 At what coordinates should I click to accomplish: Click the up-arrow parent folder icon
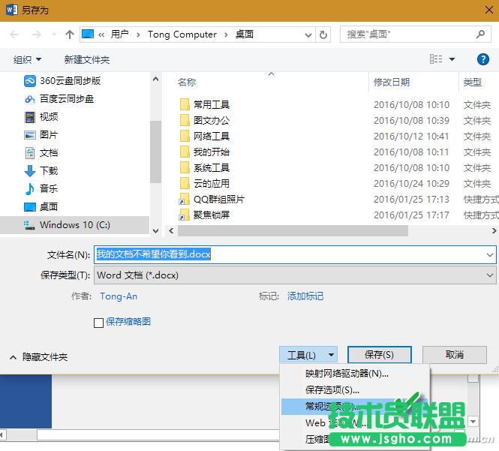[x=70, y=35]
